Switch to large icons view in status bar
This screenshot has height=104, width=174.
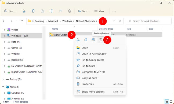tap(171, 102)
